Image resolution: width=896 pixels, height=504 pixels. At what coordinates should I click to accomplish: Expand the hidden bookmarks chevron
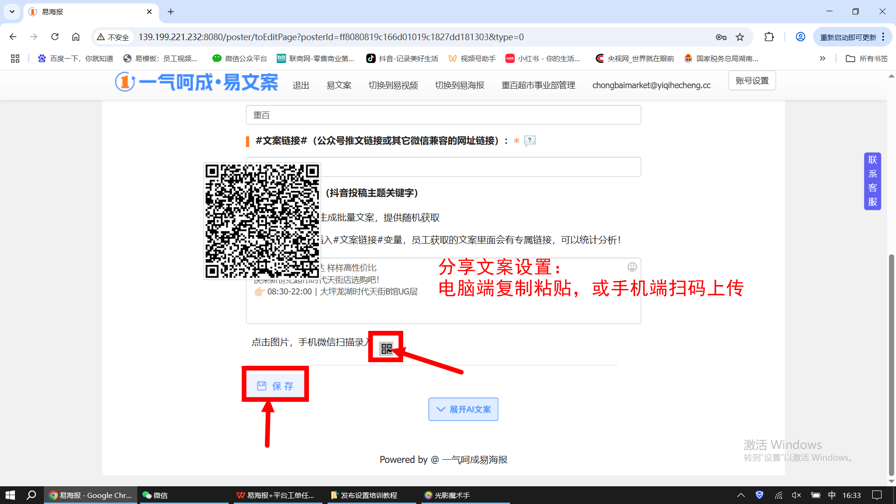[823, 58]
